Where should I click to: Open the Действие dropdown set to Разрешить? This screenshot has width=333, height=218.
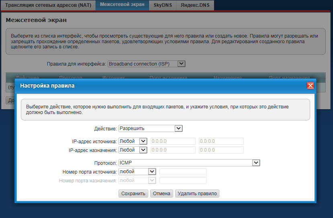[151, 128]
